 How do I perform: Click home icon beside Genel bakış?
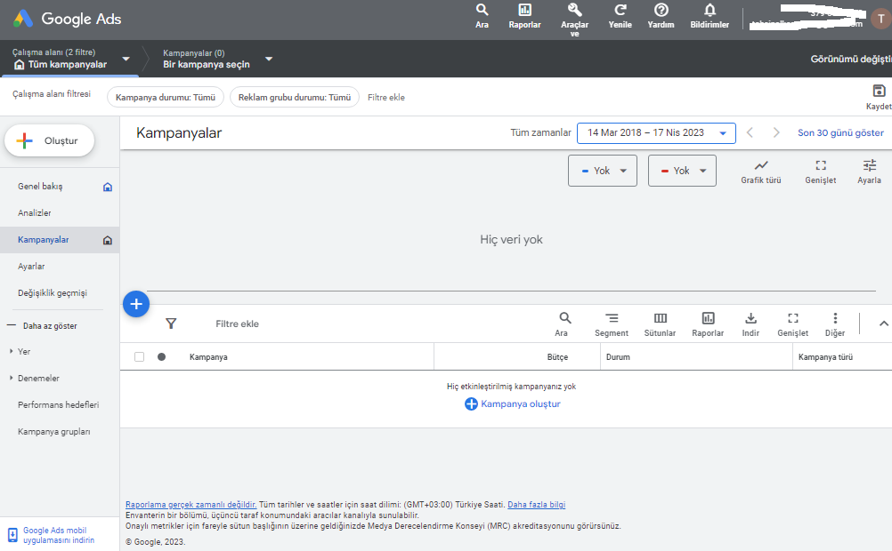click(x=108, y=187)
